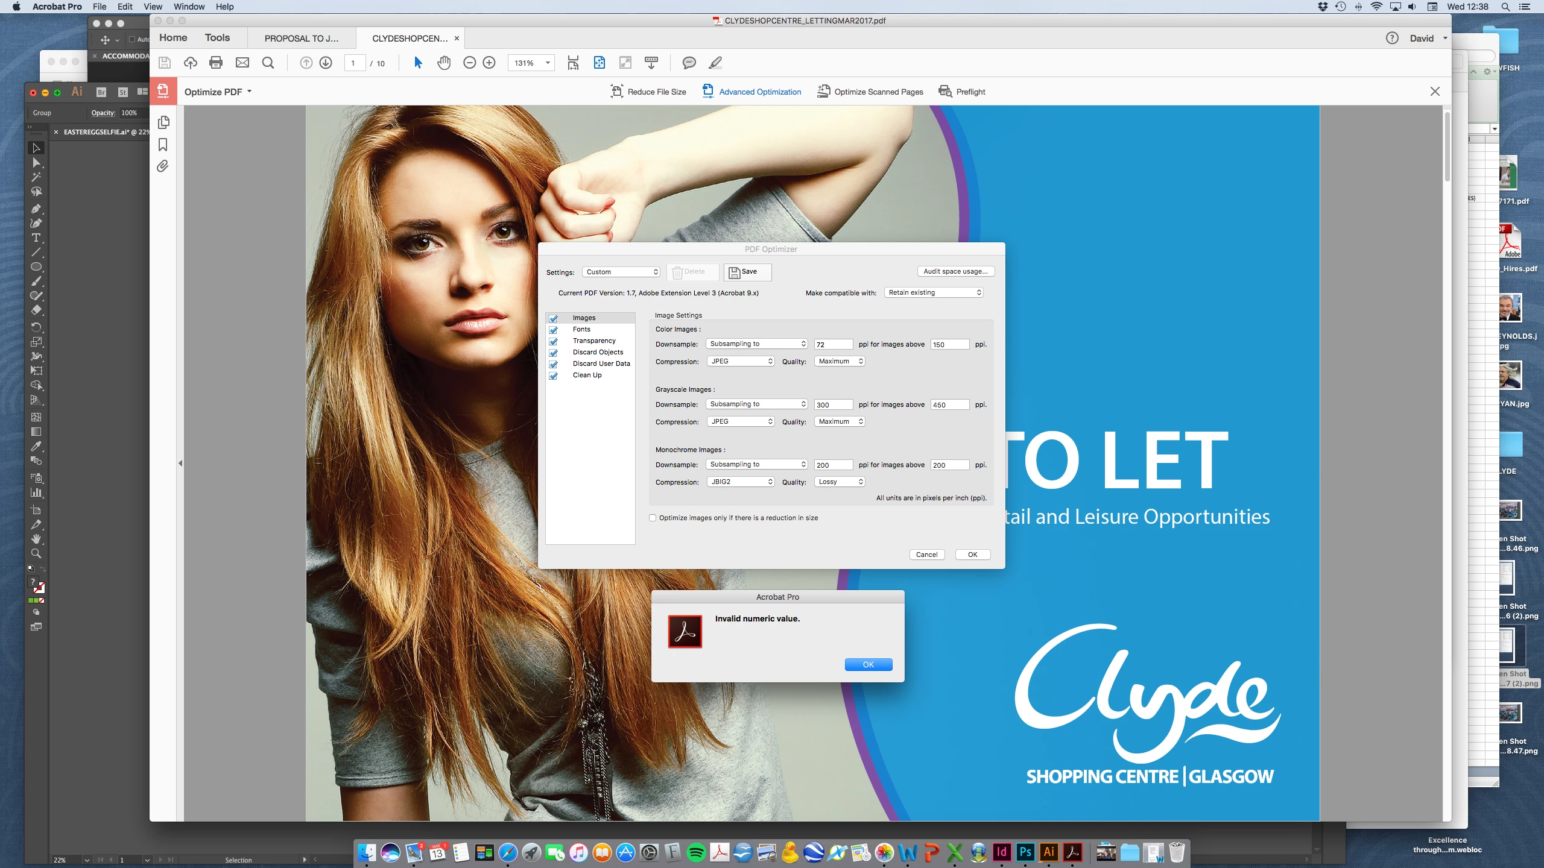Toggle the Discard Objects checkbox
Screen dimensions: 1544x868
click(553, 353)
